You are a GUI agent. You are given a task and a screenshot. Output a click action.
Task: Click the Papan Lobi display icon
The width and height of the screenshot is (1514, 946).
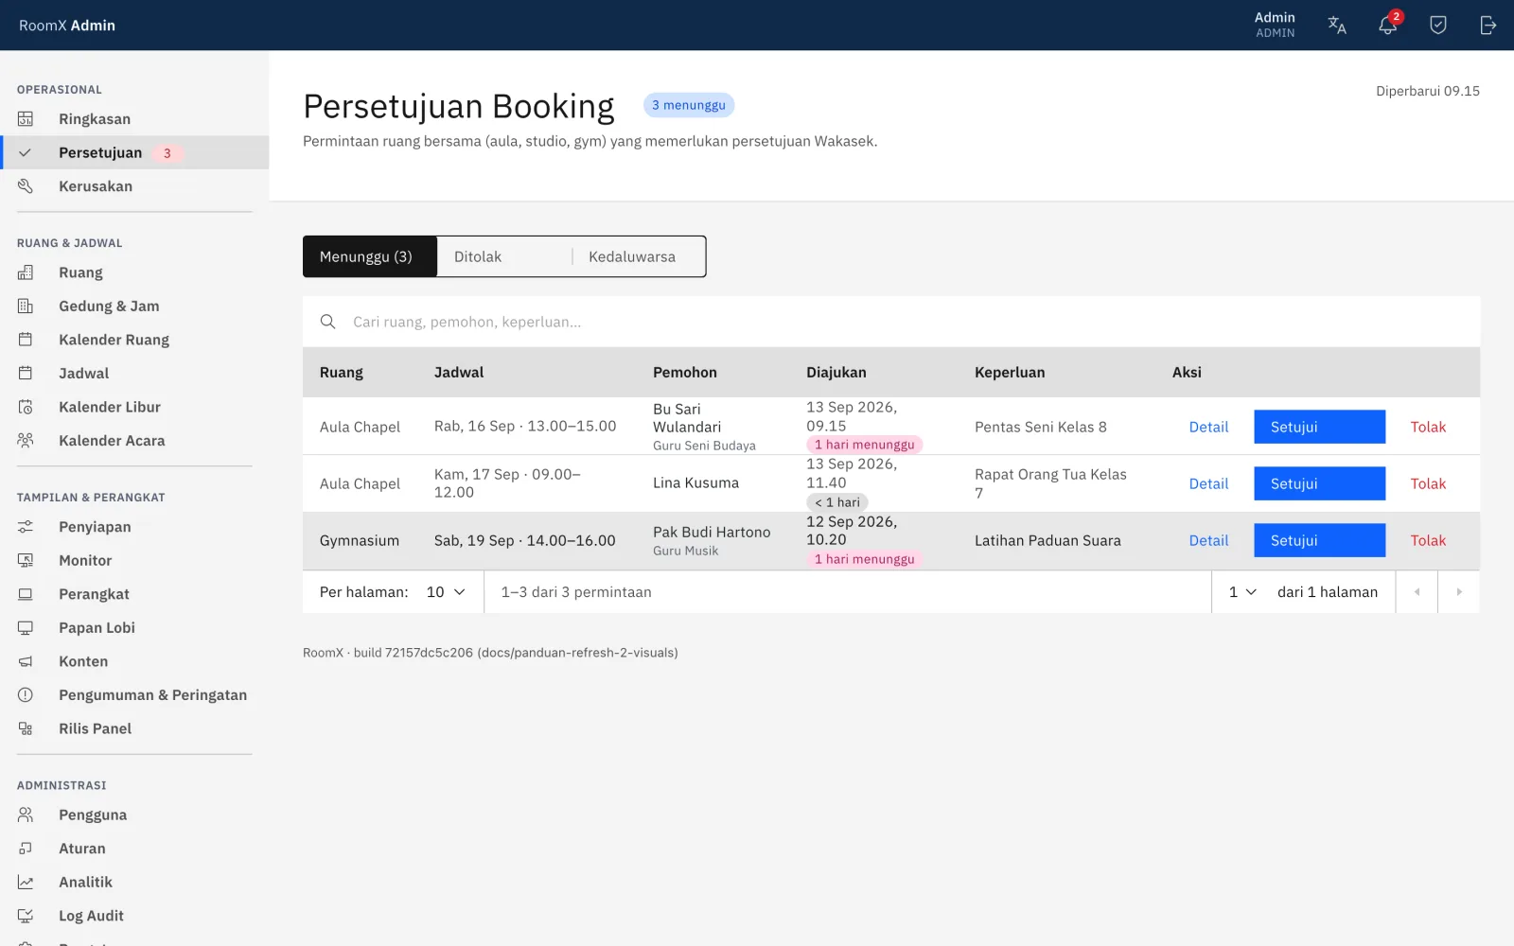(x=26, y=628)
